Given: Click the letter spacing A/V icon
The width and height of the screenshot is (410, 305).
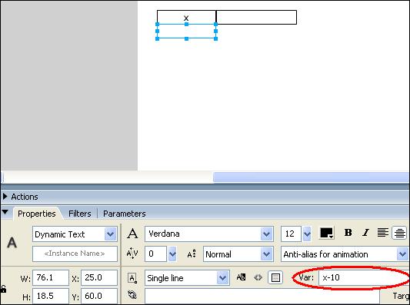Looking at the screenshot, I should 132,254.
